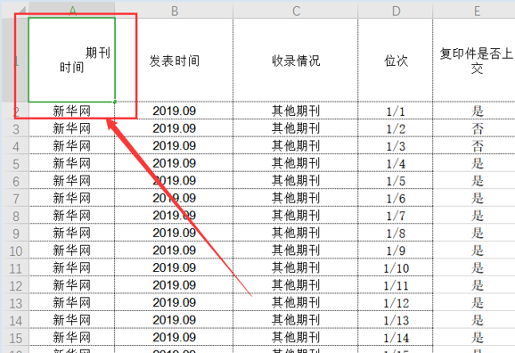Select column B header

pos(174,11)
